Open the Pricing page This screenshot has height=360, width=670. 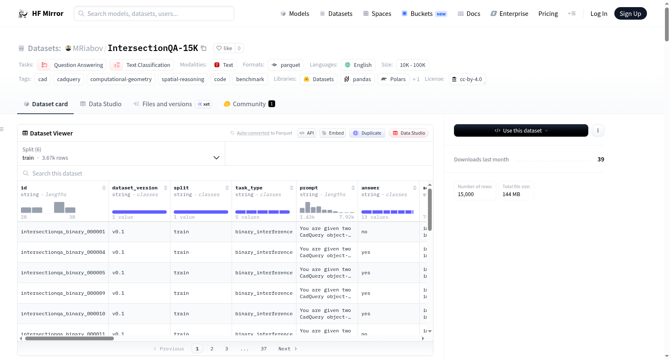[x=548, y=13]
